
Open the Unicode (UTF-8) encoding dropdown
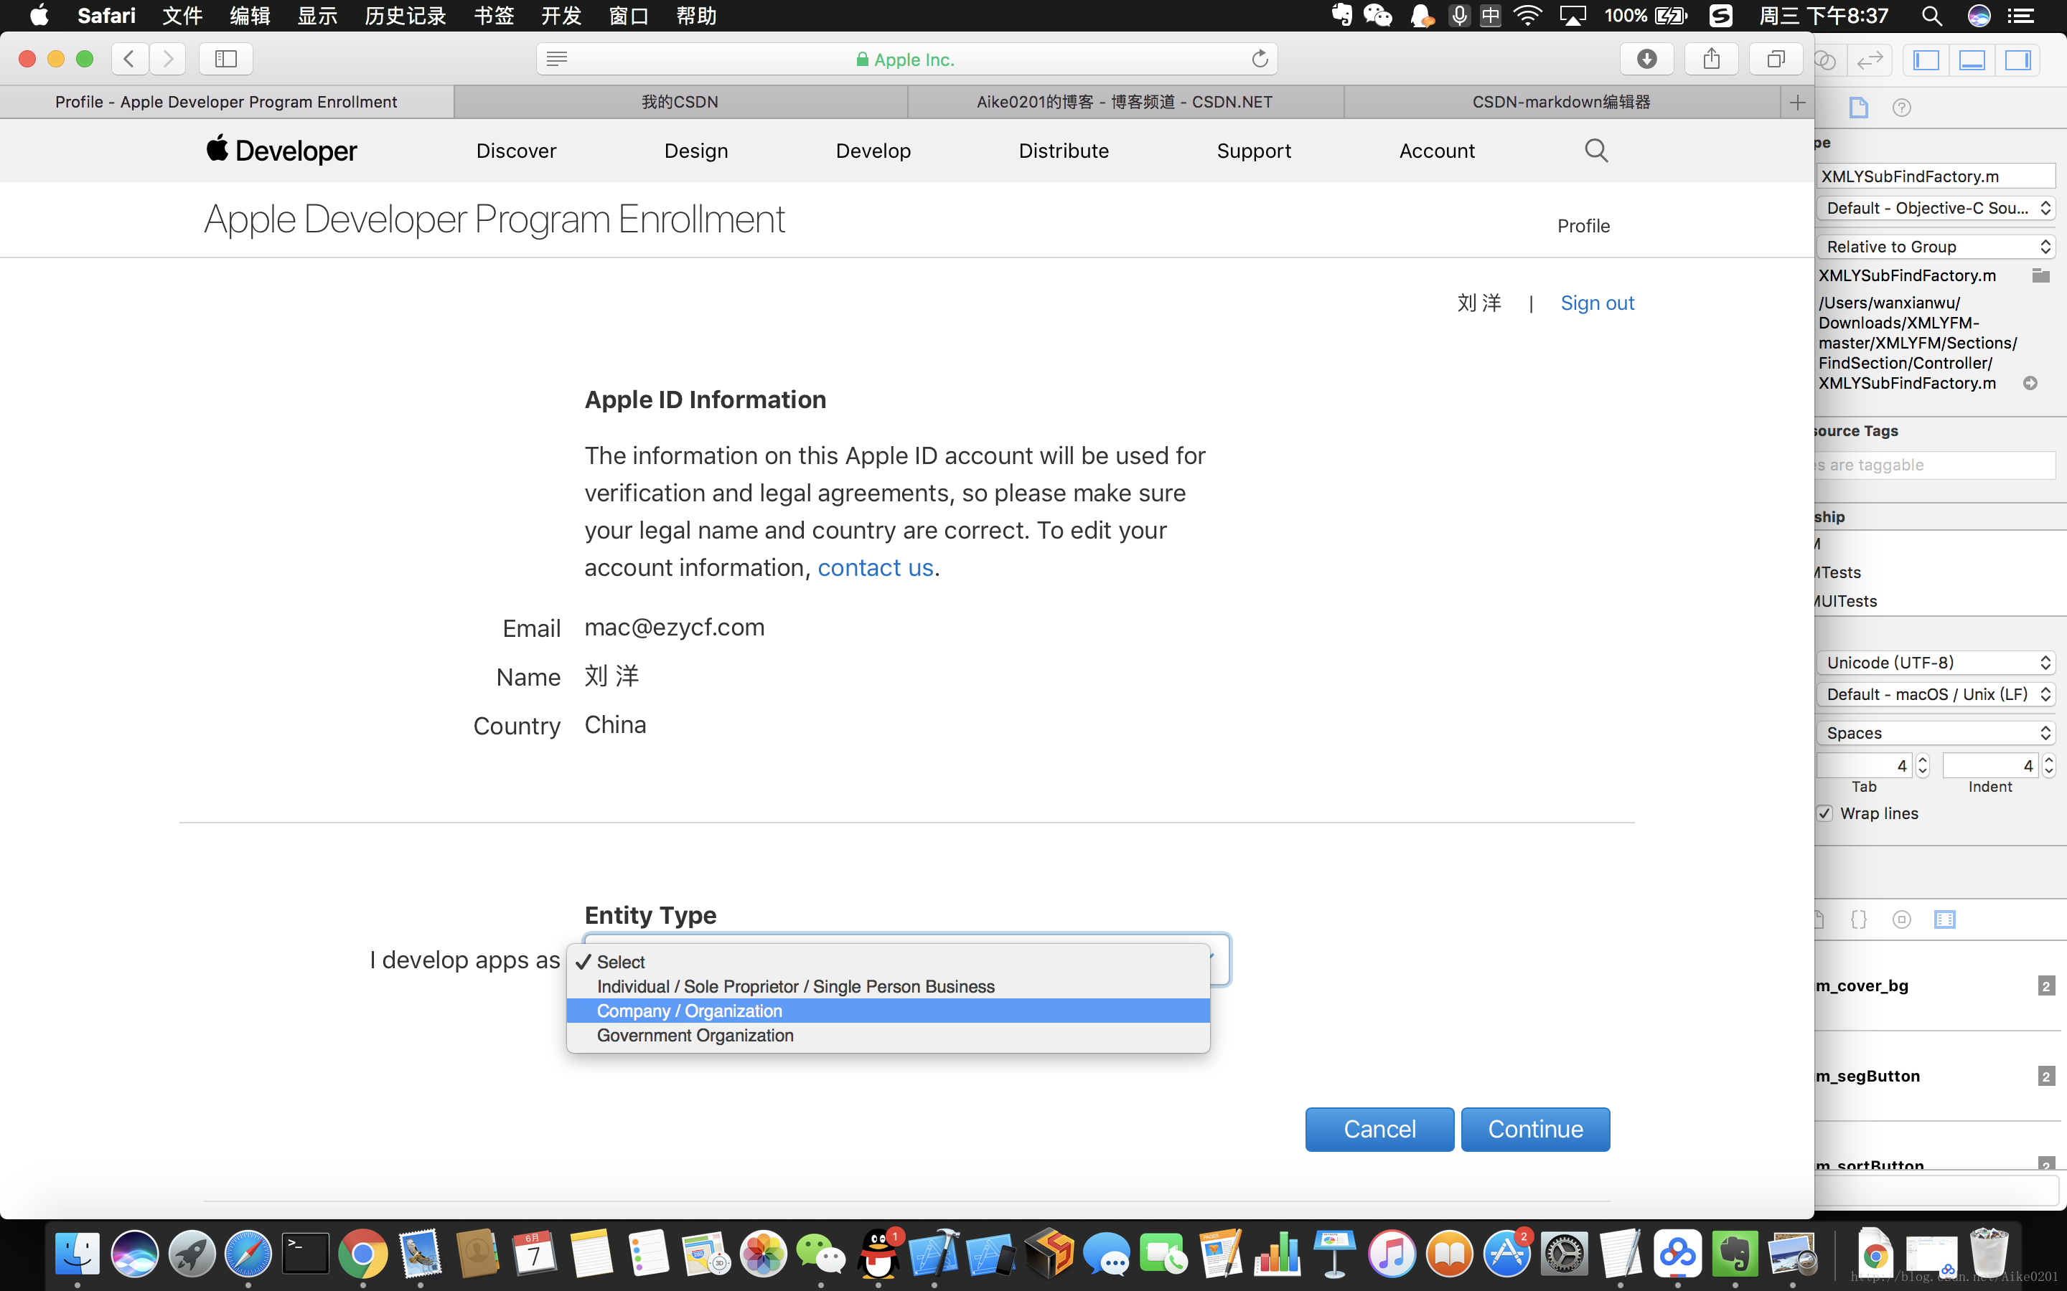click(1936, 663)
